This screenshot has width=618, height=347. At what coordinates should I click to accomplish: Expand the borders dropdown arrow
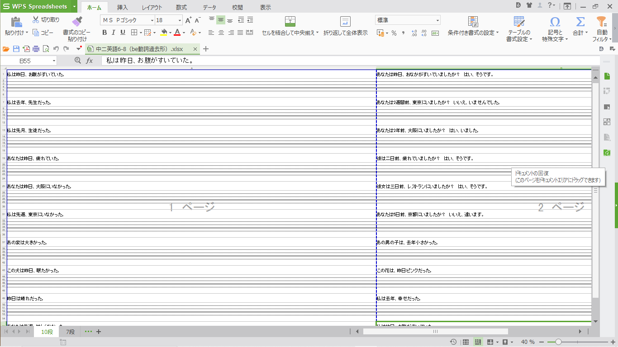[x=141, y=33]
